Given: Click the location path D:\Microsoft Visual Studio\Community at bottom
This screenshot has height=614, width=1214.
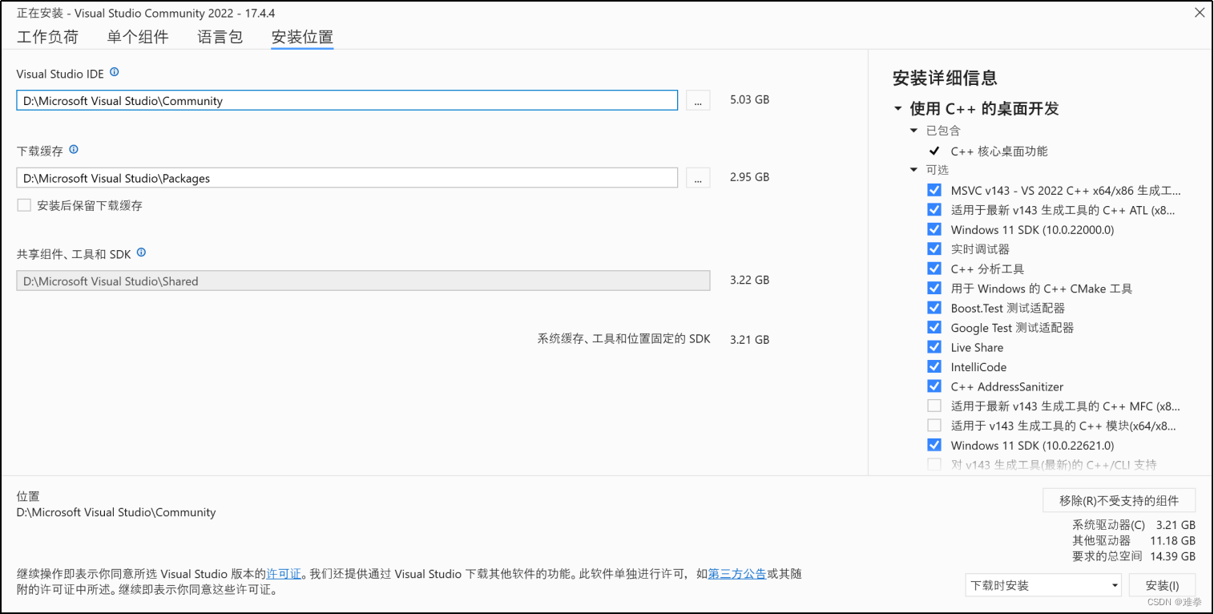Looking at the screenshot, I should (x=116, y=512).
